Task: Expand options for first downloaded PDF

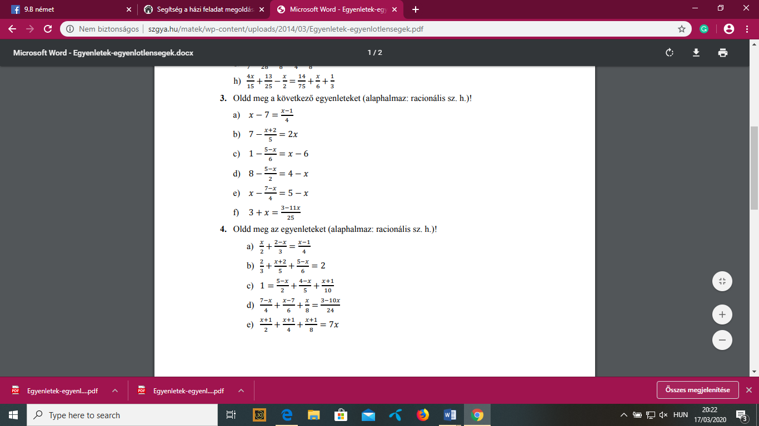Action: click(x=115, y=390)
